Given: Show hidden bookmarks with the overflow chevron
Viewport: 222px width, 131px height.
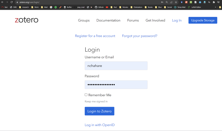Looking at the screenshot, I should tap(216, 7).
